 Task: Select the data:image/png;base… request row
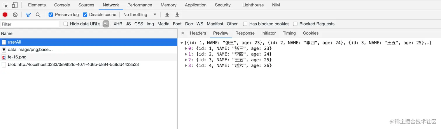89,50
